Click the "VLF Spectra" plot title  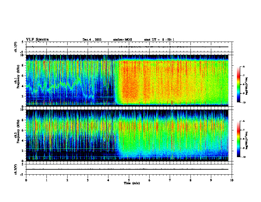(37, 40)
